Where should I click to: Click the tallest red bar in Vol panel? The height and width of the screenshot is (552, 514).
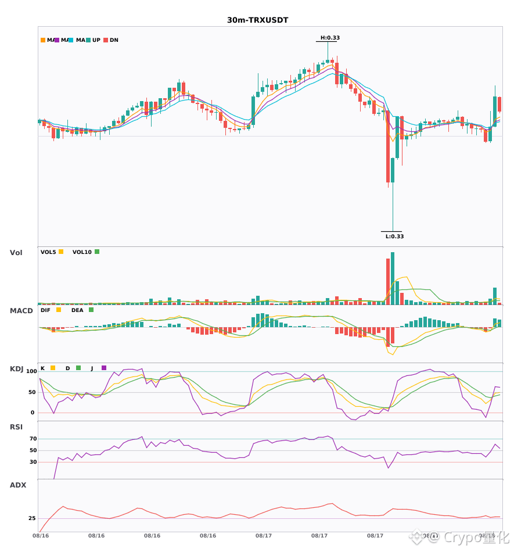(x=388, y=282)
